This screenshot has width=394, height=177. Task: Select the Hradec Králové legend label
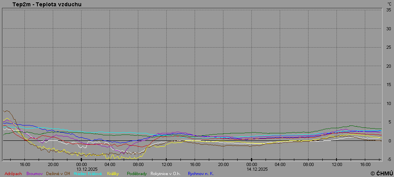pos(87,173)
